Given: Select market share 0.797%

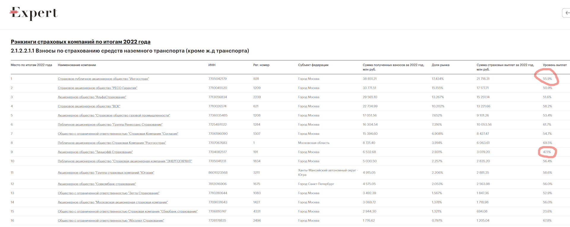Looking at the screenshot, I should [x=437, y=221].
